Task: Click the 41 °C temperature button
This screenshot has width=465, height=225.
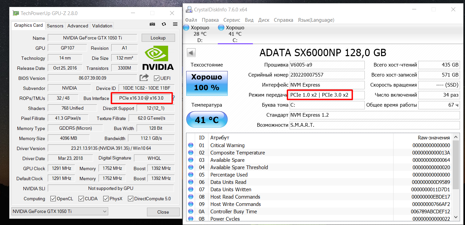Action: click(207, 120)
